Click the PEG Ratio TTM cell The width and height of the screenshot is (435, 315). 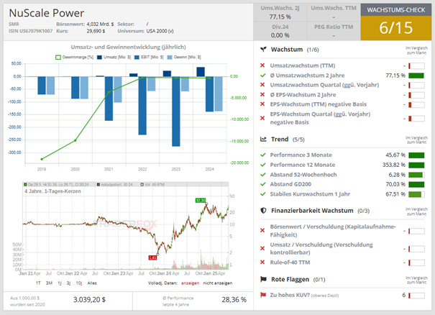(x=334, y=31)
